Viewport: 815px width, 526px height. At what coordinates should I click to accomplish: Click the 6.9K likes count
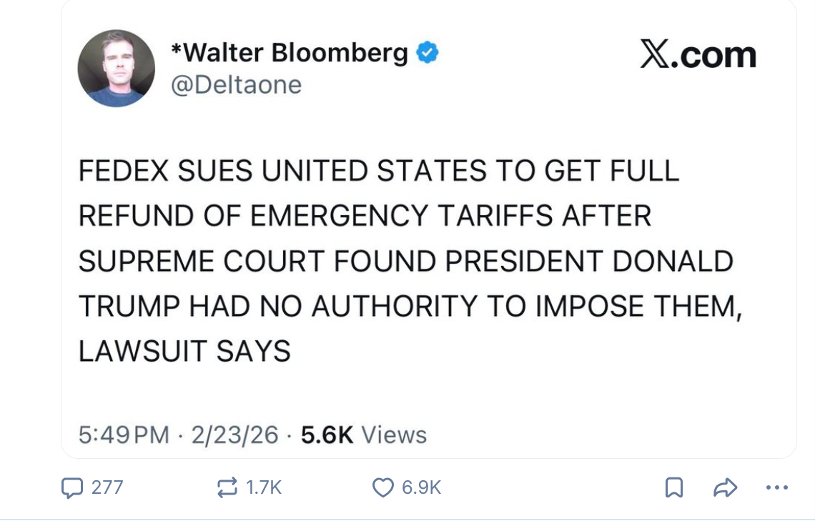pos(421,488)
